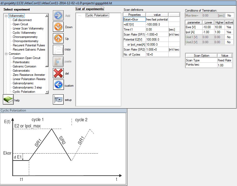Select Linear Scan Voltammetry
Image resolution: width=237 pixels, height=186 pixels.
(x=28, y=28)
